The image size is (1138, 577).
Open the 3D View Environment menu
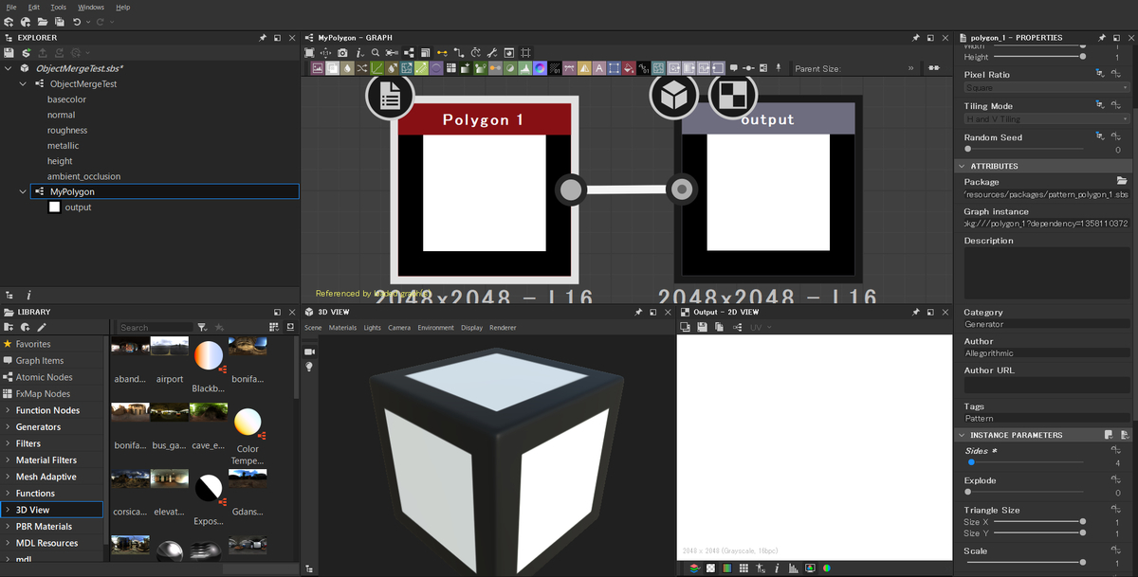tap(435, 328)
